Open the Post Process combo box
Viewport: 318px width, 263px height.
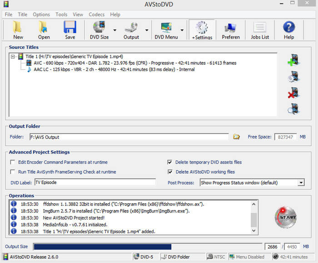click(252, 182)
